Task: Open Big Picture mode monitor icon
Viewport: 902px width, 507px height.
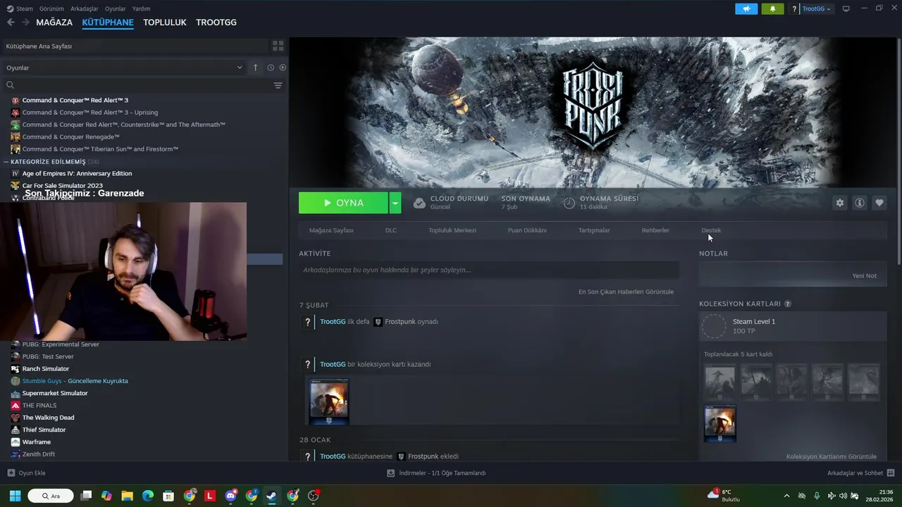Action: pyautogui.click(x=846, y=8)
